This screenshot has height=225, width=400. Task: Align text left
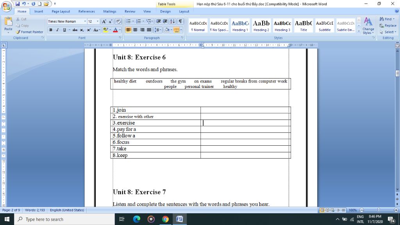128,30
